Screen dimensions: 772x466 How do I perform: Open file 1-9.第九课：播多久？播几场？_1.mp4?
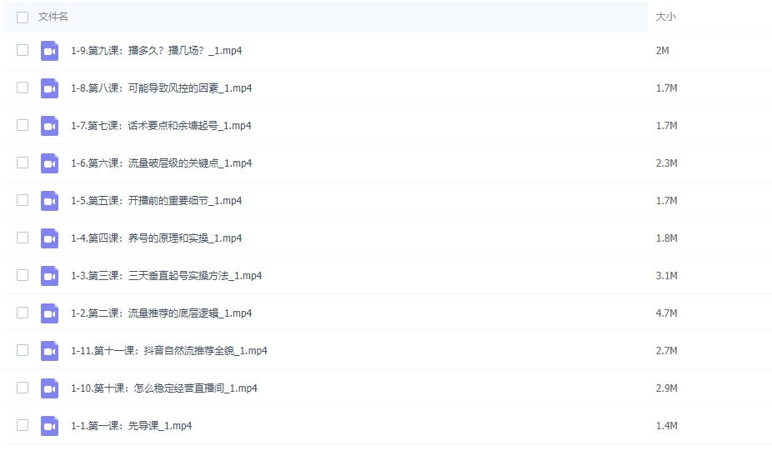pyautogui.click(x=157, y=51)
